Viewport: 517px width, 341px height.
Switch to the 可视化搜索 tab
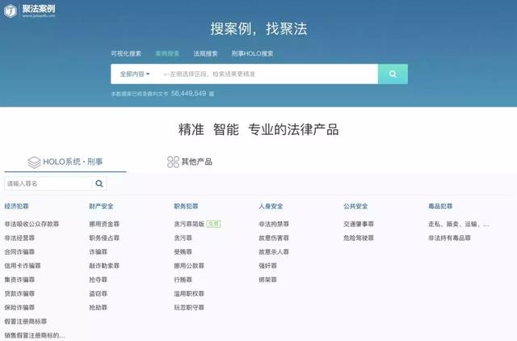click(126, 53)
